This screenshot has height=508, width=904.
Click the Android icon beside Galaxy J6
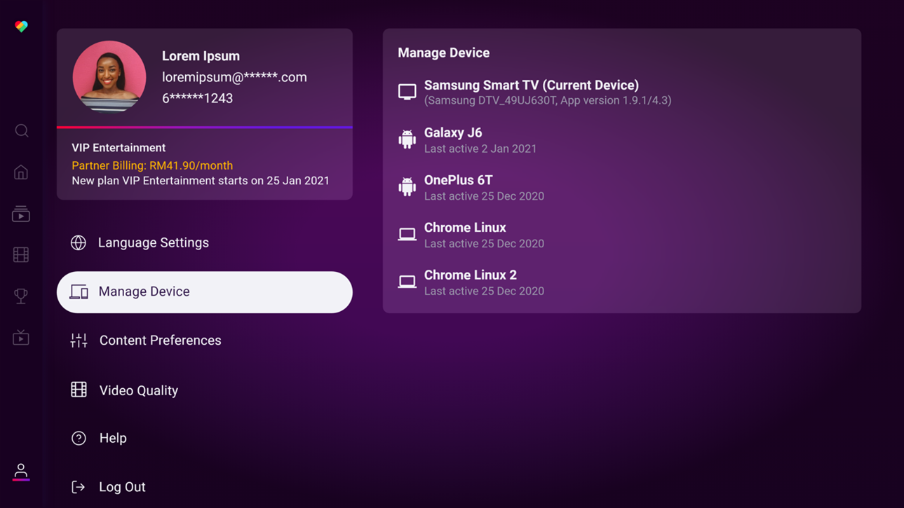click(x=407, y=139)
